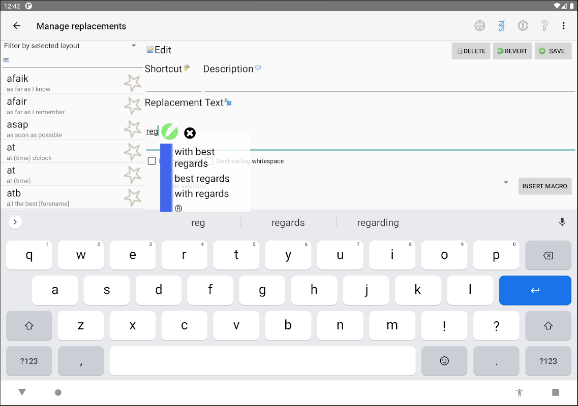
Task: Select the 'atb' replacement list item
Action: point(72,197)
